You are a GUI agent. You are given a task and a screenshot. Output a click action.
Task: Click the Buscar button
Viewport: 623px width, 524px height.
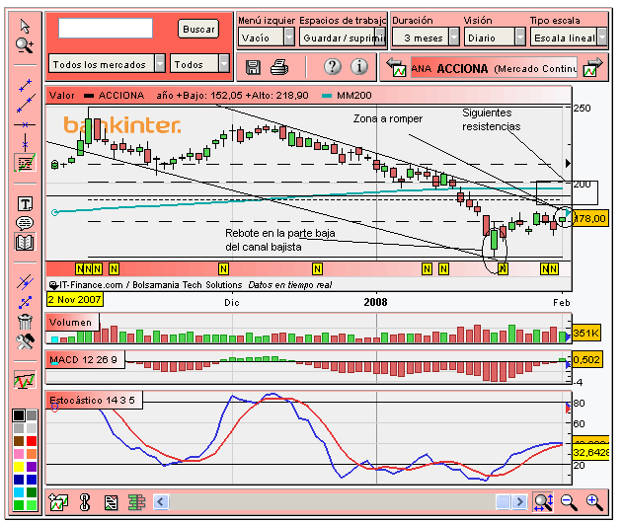[198, 29]
